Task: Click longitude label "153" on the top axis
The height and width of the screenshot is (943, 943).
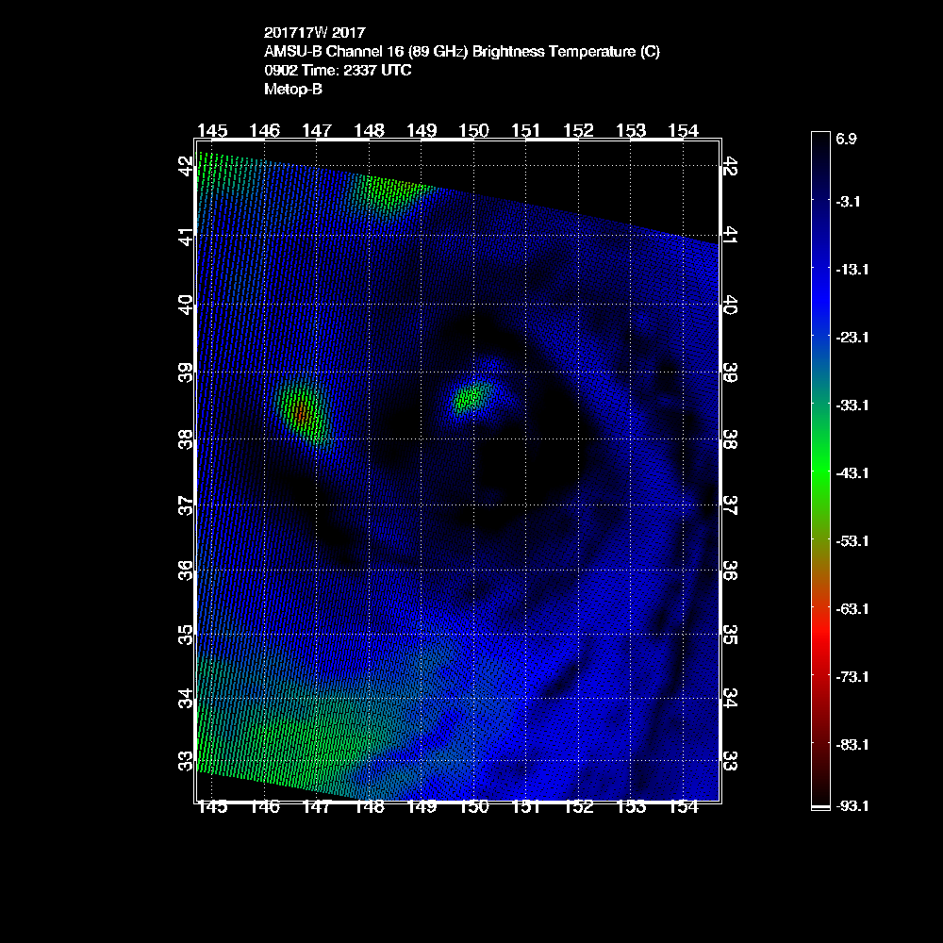Action: click(631, 130)
